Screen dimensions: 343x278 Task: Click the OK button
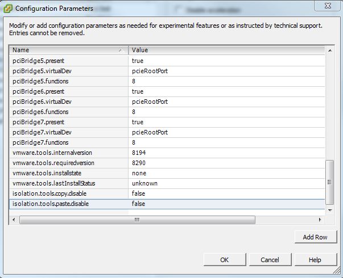point(225,260)
